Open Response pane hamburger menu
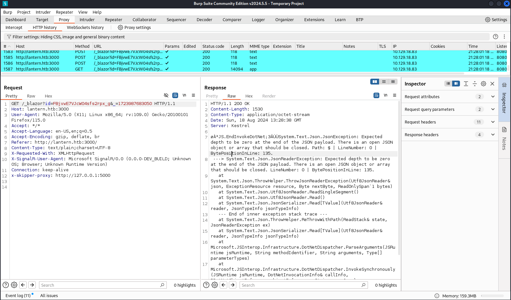The image size is (511, 300). (395, 95)
